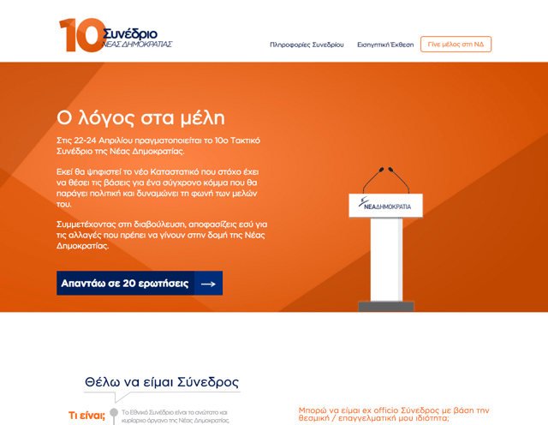Click the paragraph starting Εκεί θα ψηφιστεί

157,188
